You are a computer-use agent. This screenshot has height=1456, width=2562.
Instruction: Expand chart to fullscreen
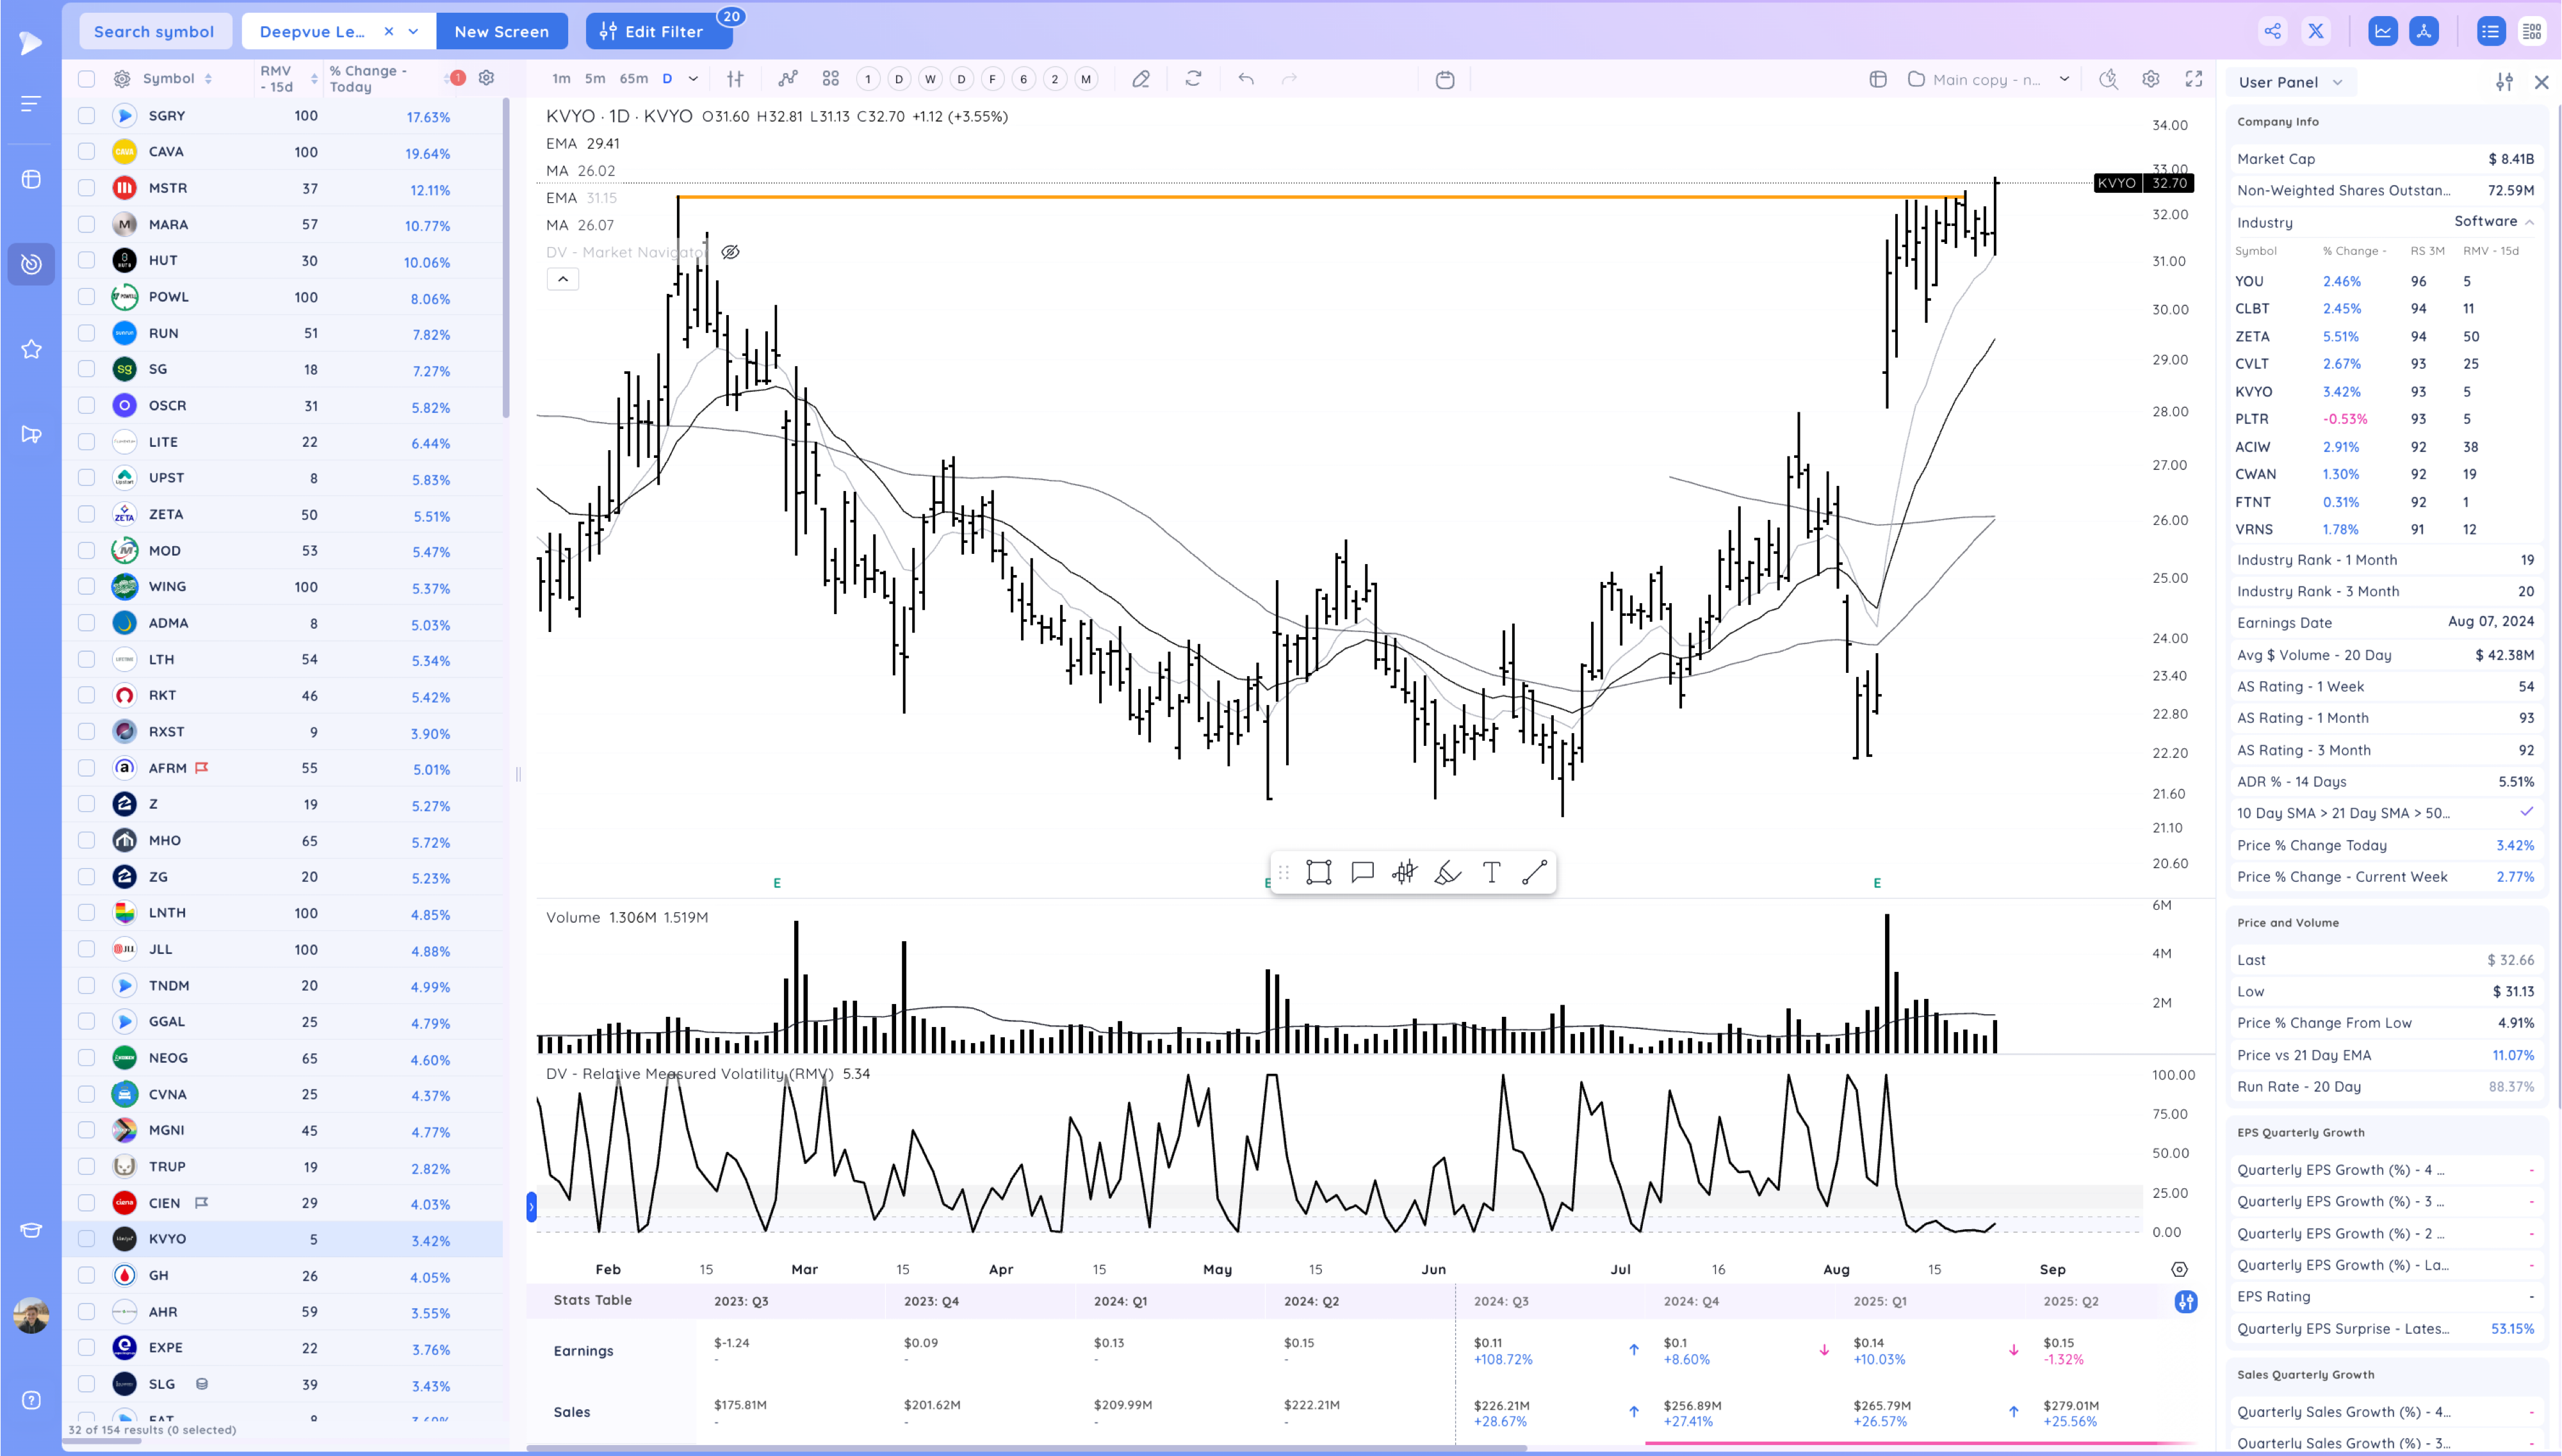(x=2195, y=79)
